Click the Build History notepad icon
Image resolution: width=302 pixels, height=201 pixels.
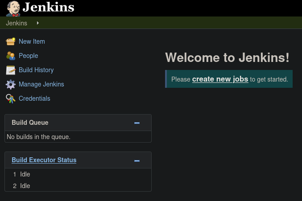click(x=11, y=70)
